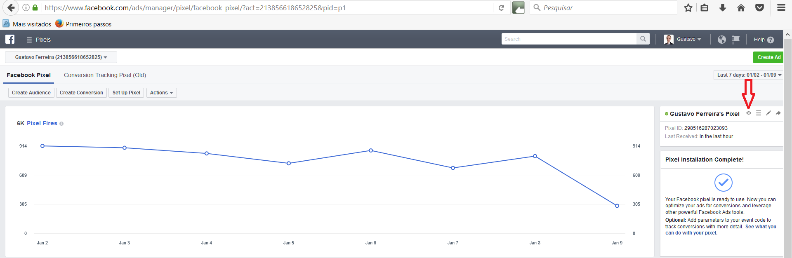Open Primeiros passos bookmark
The image size is (792, 258).
(x=83, y=24)
